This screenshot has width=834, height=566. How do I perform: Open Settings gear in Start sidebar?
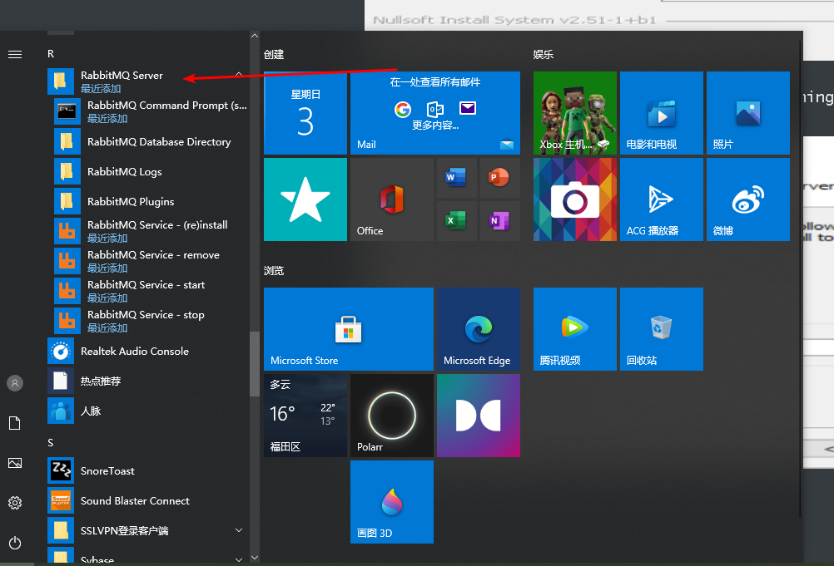15,503
